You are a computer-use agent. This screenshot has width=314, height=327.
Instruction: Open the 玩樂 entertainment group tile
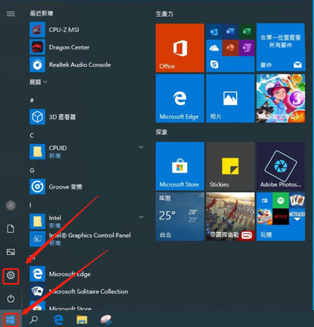[281, 216]
